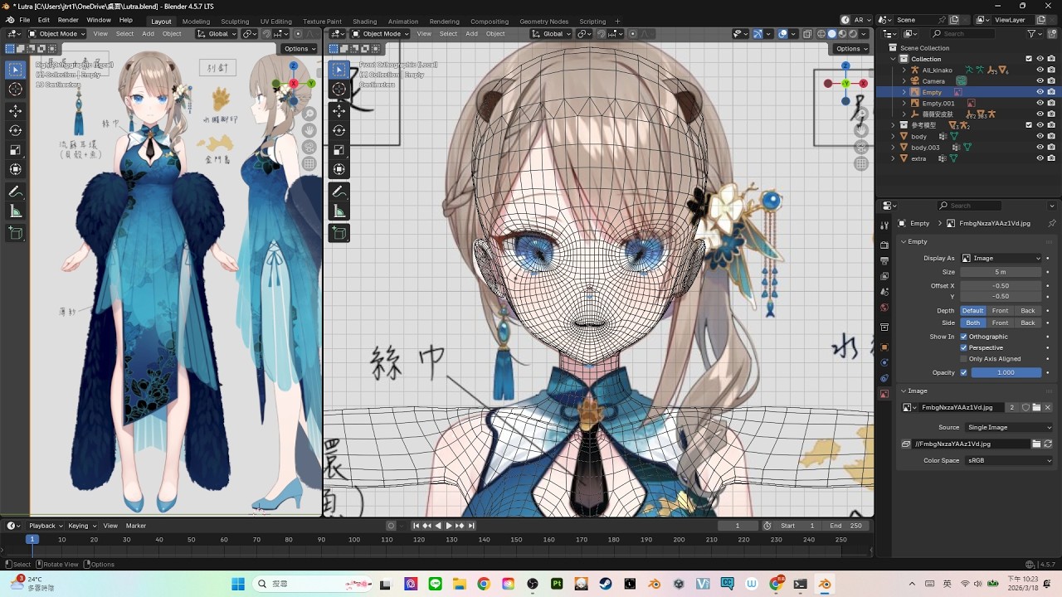Unlink the FmbgNxzaYAAz1Vd.jpg image datablock

(1048, 408)
